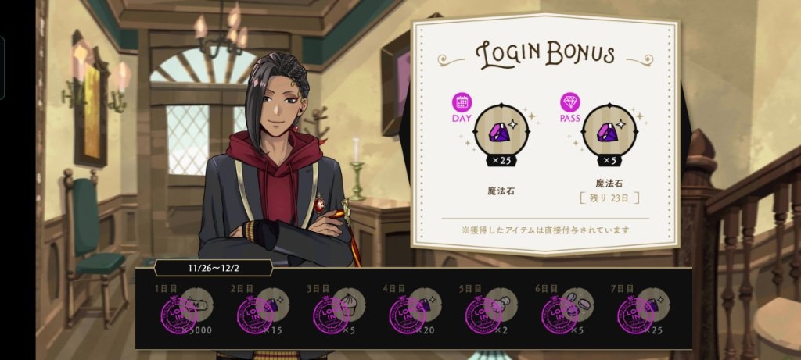Click the 残り 23日 remaining days label
Screen dimensions: 801x360
[609, 198]
